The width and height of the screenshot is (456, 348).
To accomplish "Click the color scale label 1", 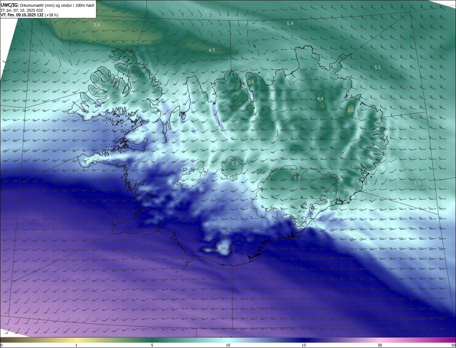I will click(x=76, y=345).
